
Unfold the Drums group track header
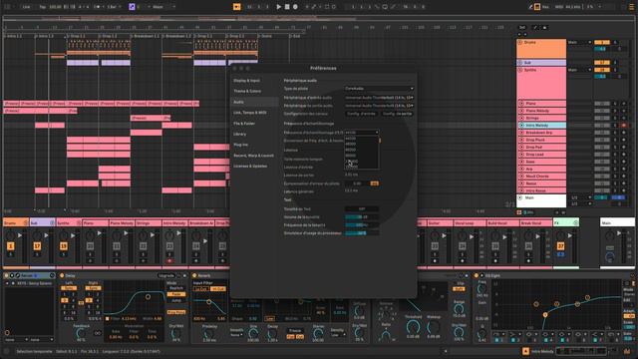(x=520, y=42)
